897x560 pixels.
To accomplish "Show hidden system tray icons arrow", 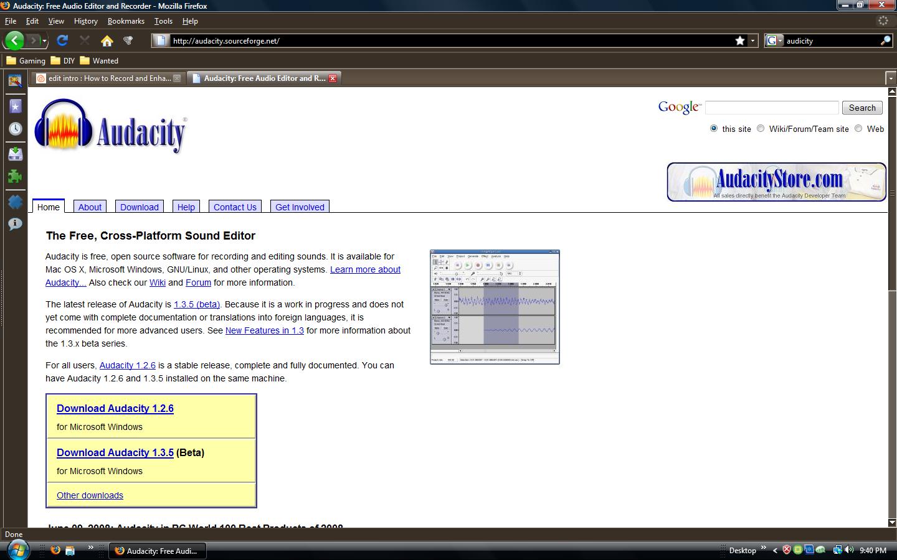I will 775,550.
